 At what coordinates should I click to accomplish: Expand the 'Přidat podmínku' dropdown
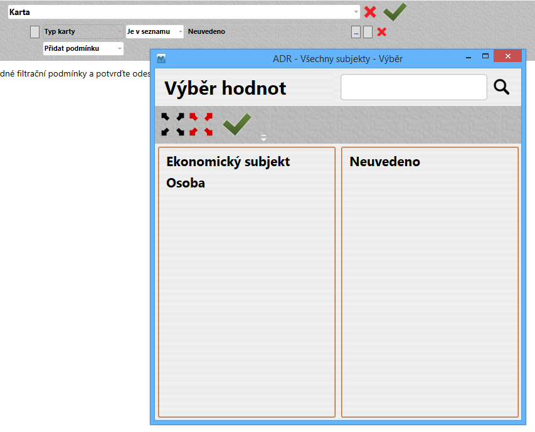[x=120, y=48]
